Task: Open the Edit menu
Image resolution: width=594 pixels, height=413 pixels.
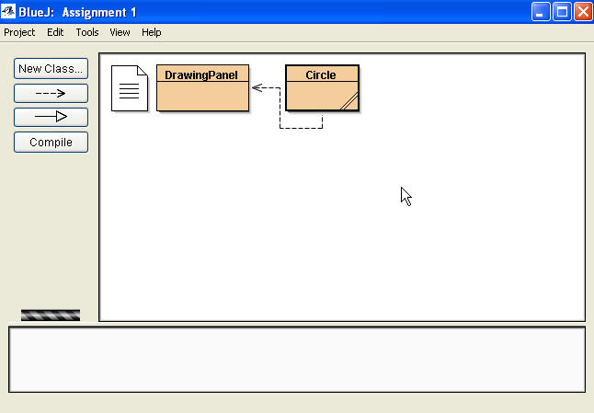Action: pos(55,32)
